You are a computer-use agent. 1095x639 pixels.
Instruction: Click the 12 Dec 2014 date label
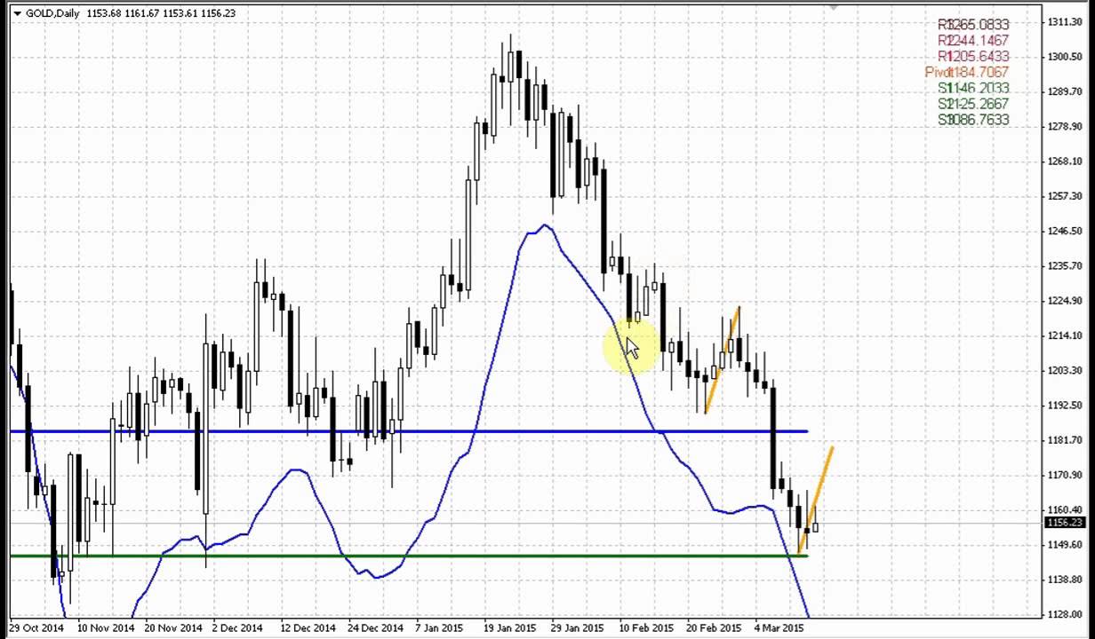(x=307, y=628)
